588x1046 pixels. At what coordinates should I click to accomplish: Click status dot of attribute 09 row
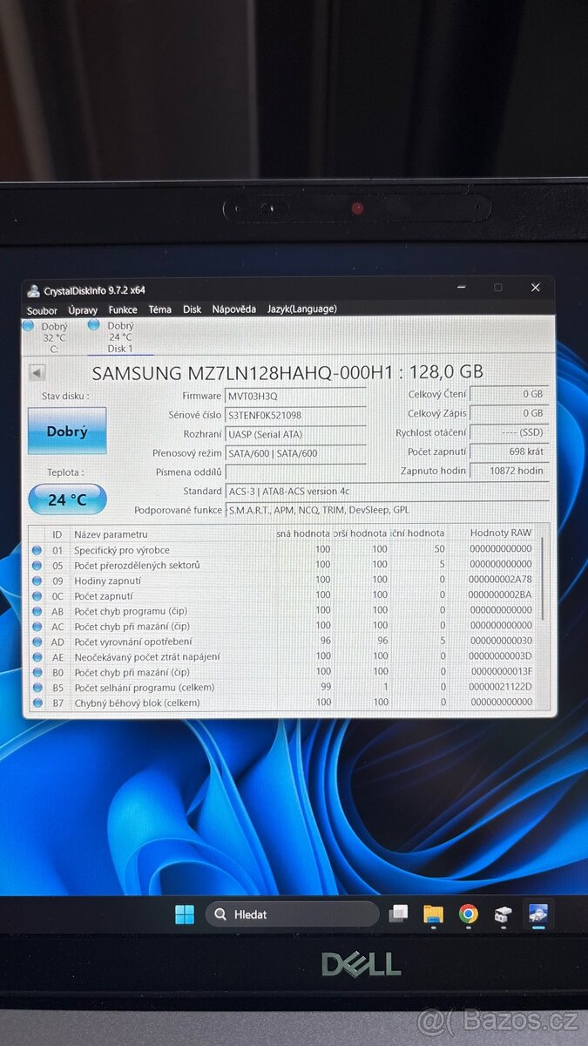pyautogui.click(x=37, y=581)
